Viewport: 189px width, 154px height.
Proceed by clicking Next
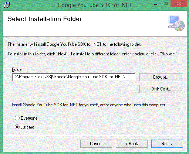click(167, 144)
